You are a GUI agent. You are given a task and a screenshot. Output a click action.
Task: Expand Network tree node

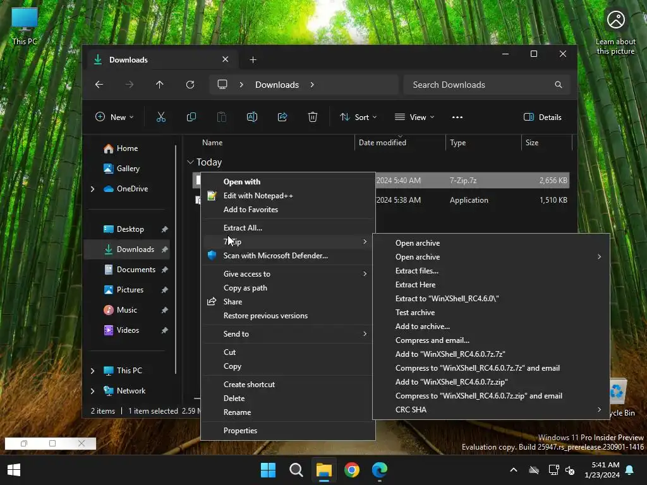(x=92, y=391)
